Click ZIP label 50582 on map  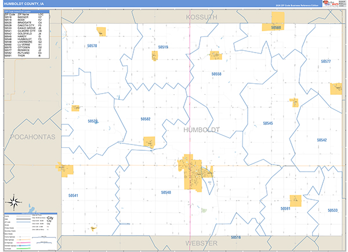pyautogui.click(x=146, y=119)
